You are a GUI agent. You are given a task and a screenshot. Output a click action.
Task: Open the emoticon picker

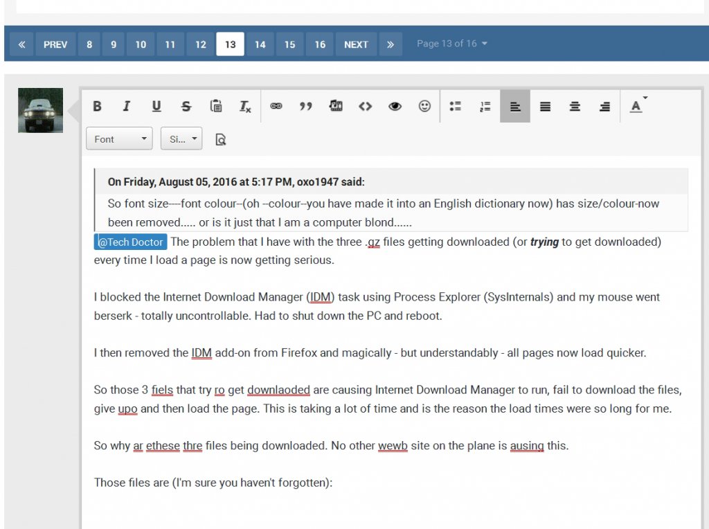tap(424, 106)
